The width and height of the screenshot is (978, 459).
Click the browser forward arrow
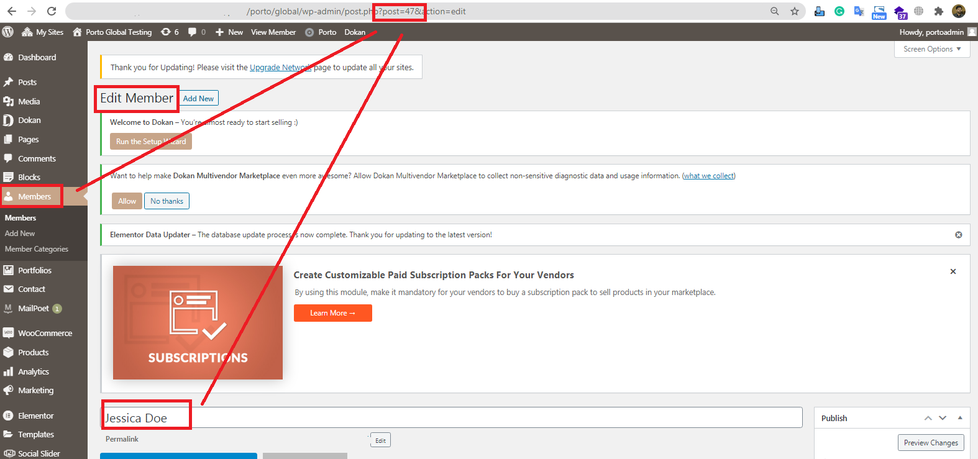[32, 11]
